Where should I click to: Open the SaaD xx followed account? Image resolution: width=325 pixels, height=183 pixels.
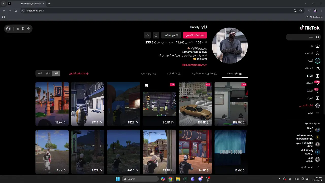314,130
